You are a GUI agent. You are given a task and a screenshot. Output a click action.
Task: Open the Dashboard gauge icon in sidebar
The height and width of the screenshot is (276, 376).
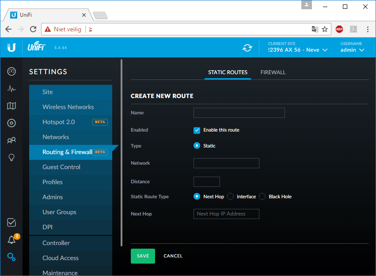(11, 72)
